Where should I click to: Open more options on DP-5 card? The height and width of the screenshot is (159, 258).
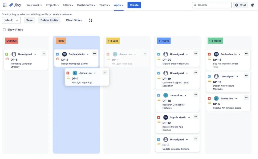(246, 98)
